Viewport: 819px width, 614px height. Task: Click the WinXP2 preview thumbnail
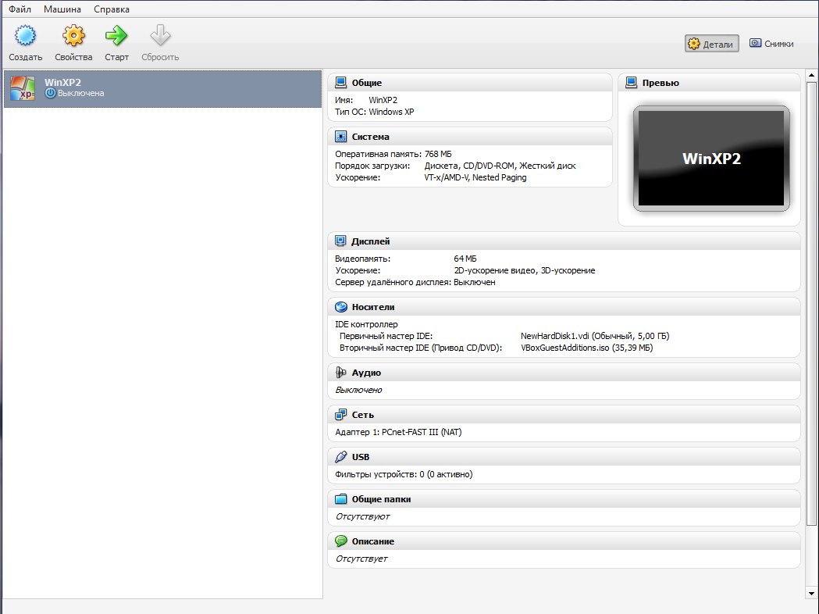(710, 159)
